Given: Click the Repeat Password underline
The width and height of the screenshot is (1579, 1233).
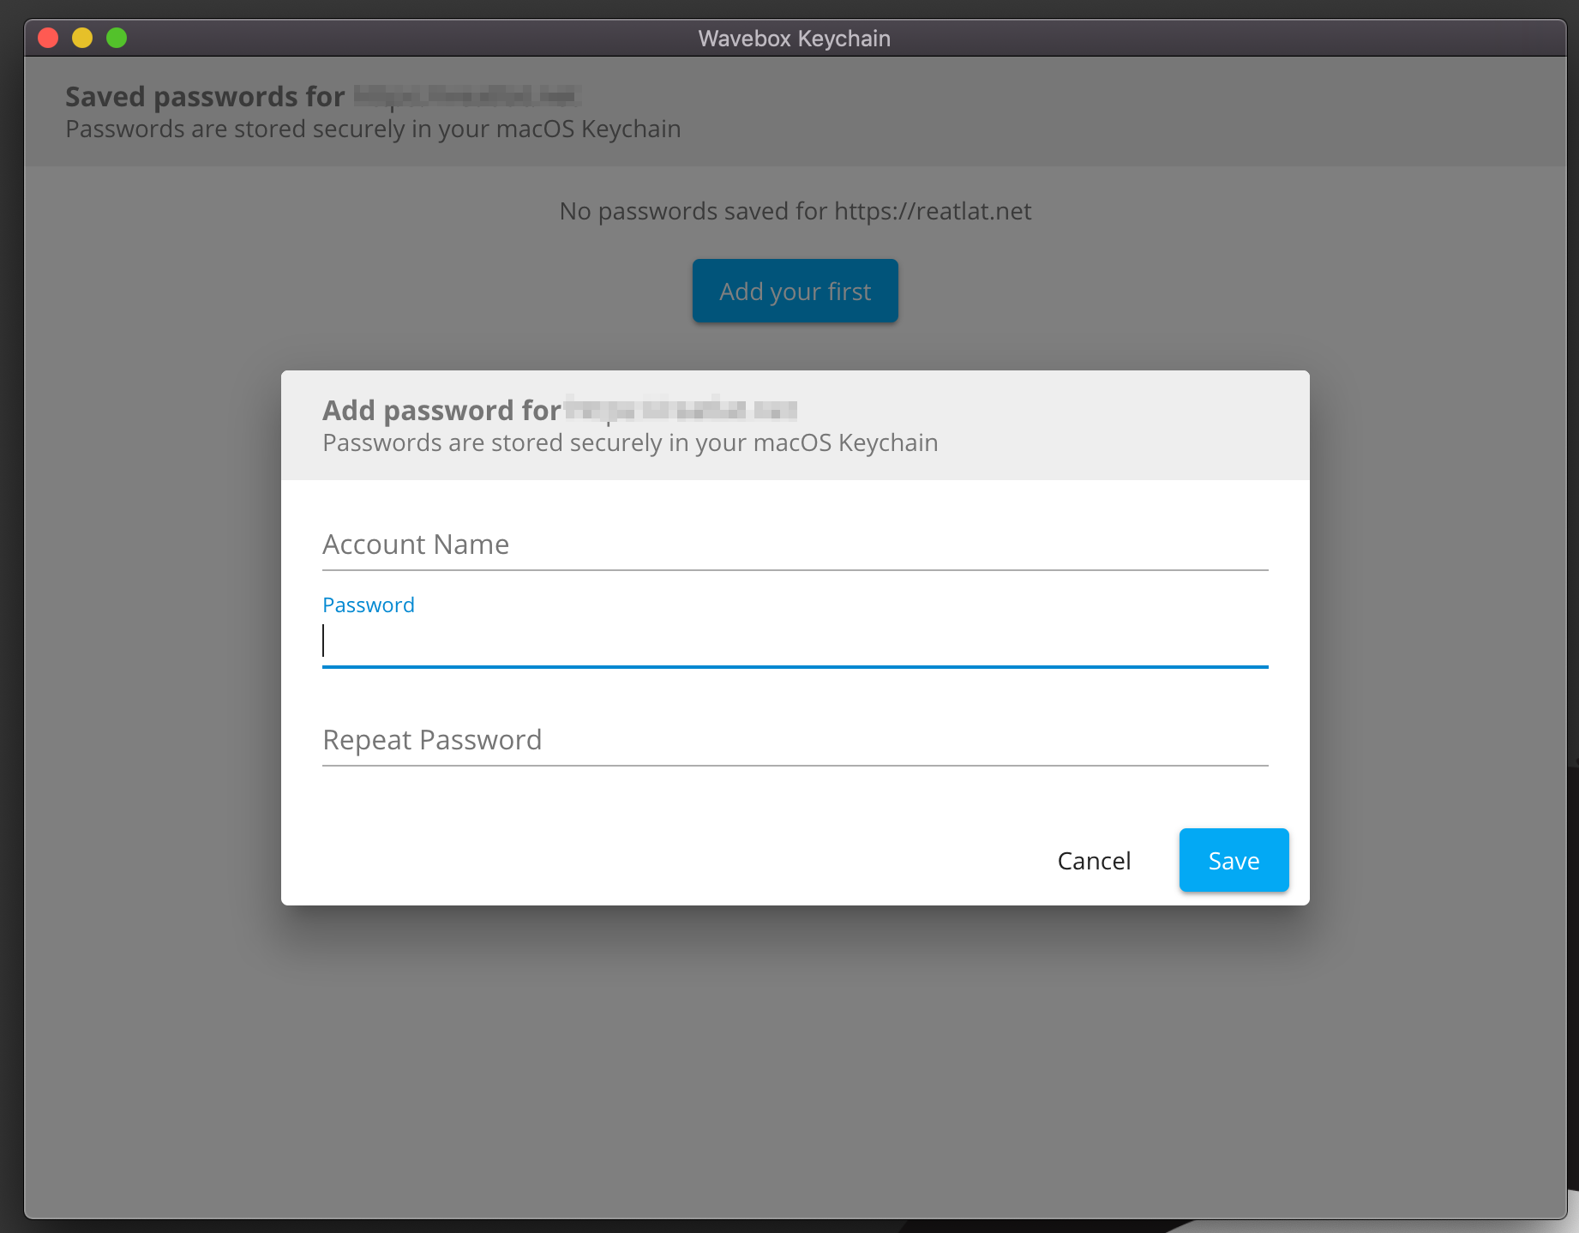Looking at the screenshot, I should point(795,761).
